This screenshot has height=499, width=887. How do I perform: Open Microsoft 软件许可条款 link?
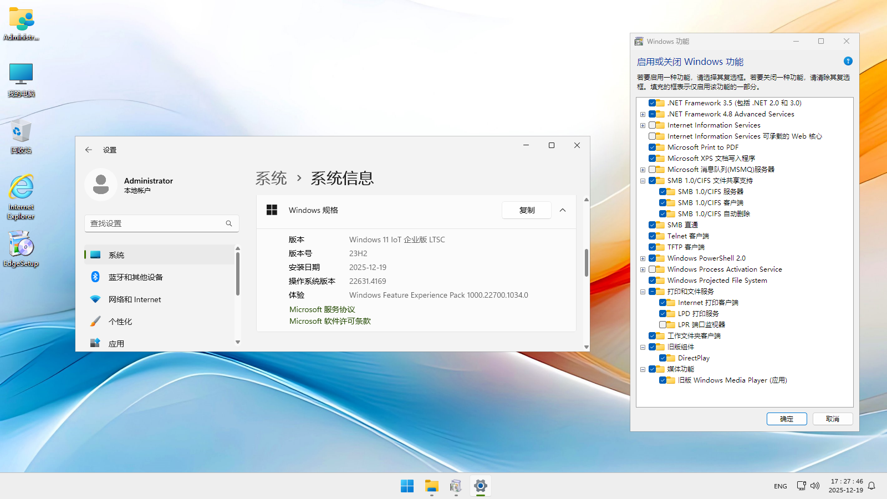pyautogui.click(x=330, y=321)
